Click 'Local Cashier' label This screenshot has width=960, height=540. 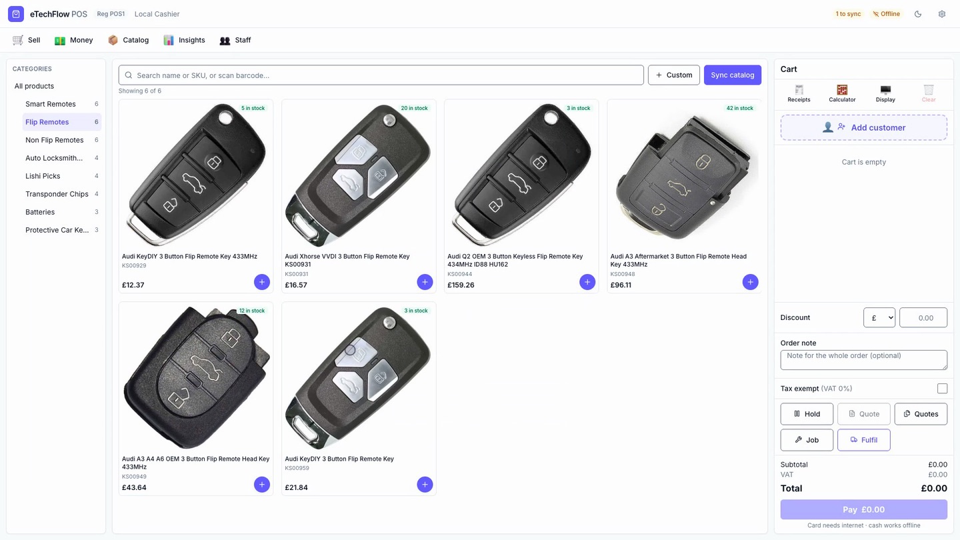coord(157,14)
